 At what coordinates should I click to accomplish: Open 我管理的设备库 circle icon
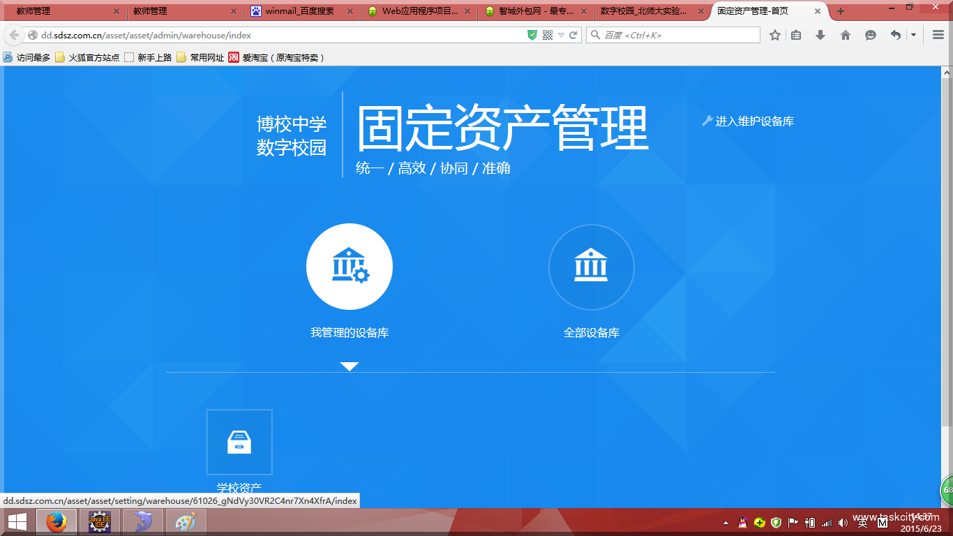(349, 267)
